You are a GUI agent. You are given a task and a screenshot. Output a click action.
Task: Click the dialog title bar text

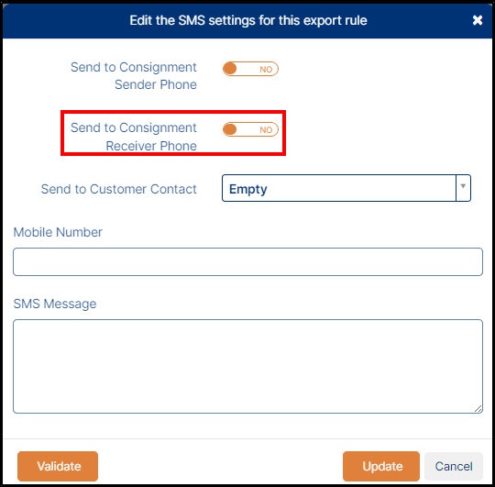click(248, 20)
